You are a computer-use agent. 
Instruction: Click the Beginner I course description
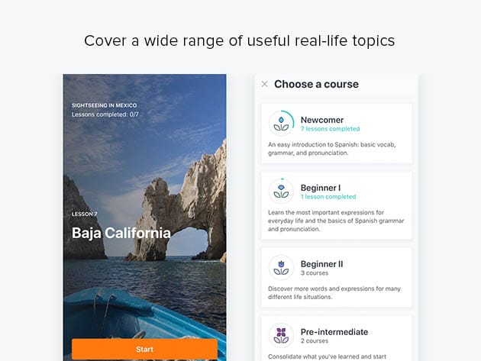coord(336,221)
